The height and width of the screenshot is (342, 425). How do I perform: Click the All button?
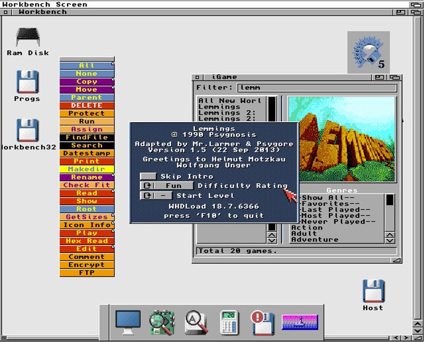click(87, 65)
